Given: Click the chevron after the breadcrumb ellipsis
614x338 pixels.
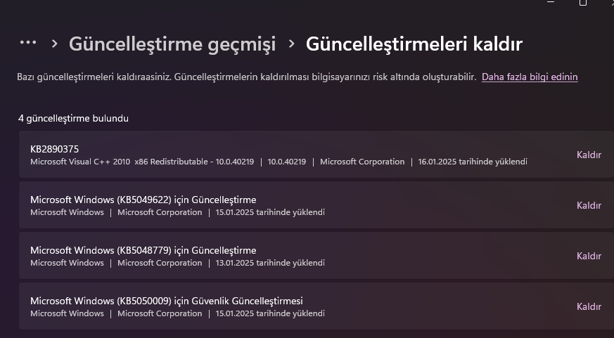Looking at the screenshot, I should point(55,44).
